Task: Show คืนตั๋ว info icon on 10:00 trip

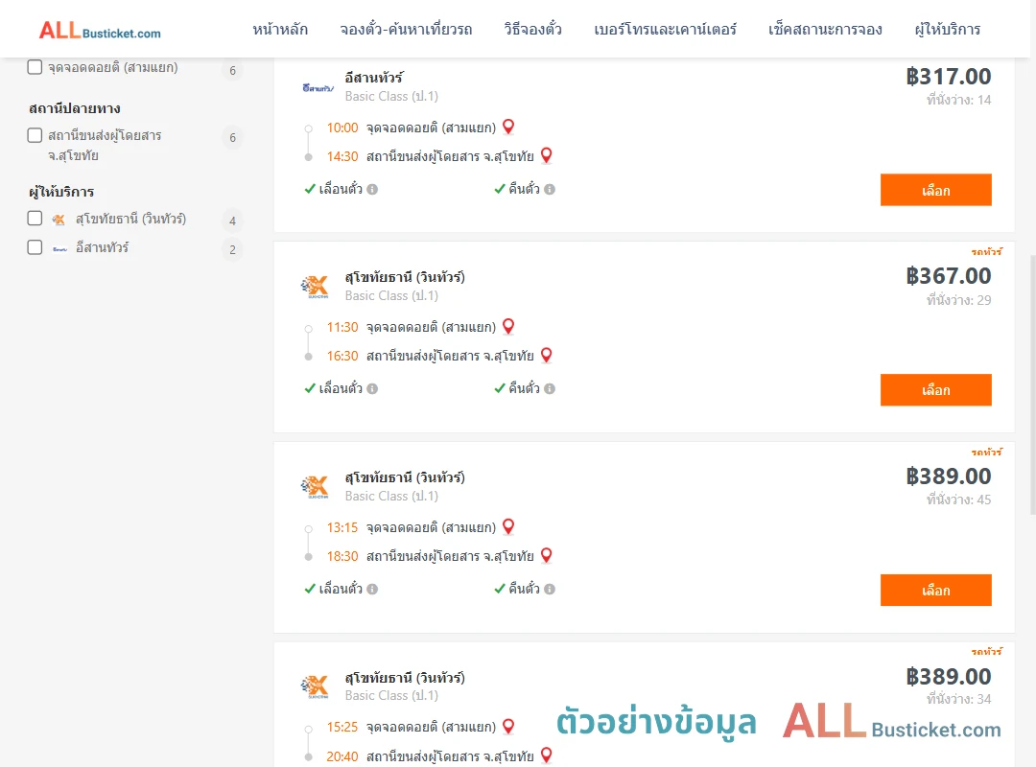Action: [x=550, y=190]
